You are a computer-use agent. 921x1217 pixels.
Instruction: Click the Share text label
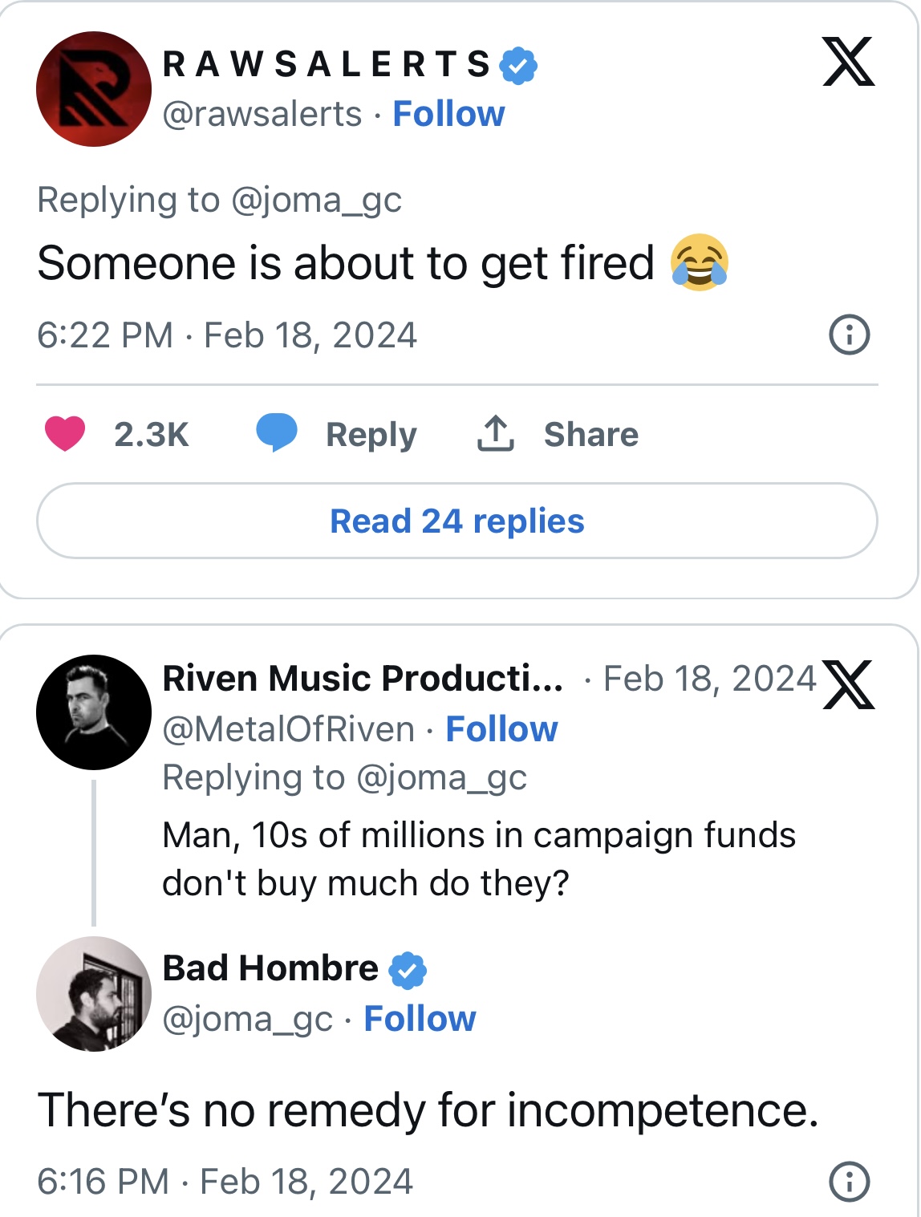[x=591, y=434]
